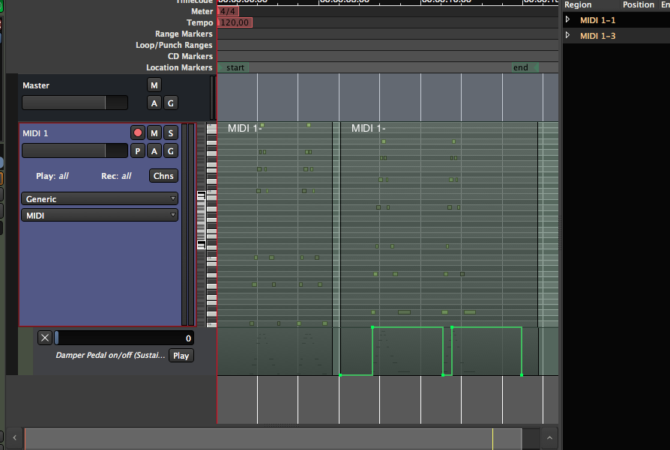The height and width of the screenshot is (450, 670).
Task: Click the Chns channel selector button
Action: [163, 176]
